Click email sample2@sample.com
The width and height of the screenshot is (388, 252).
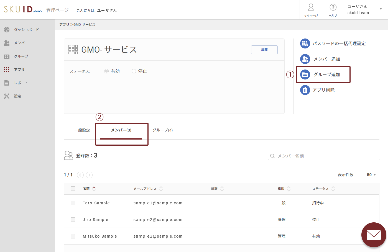click(x=158, y=220)
